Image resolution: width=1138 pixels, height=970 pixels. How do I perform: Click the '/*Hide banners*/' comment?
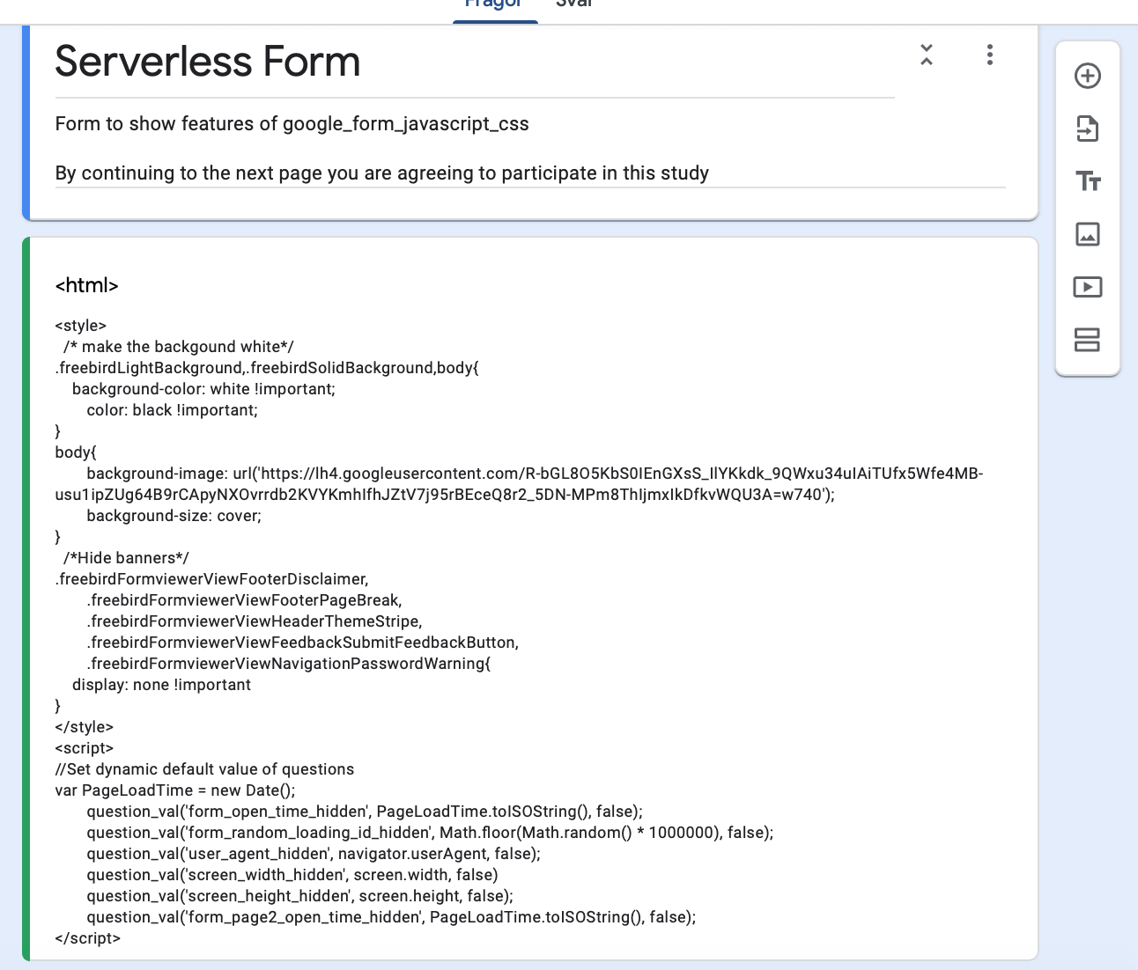point(126,558)
